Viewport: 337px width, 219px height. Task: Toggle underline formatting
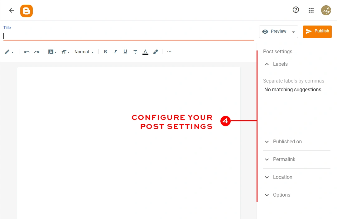pyautogui.click(x=125, y=52)
